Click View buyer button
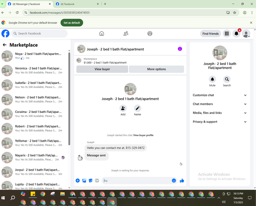The height and width of the screenshot is (206, 256). [102, 69]
